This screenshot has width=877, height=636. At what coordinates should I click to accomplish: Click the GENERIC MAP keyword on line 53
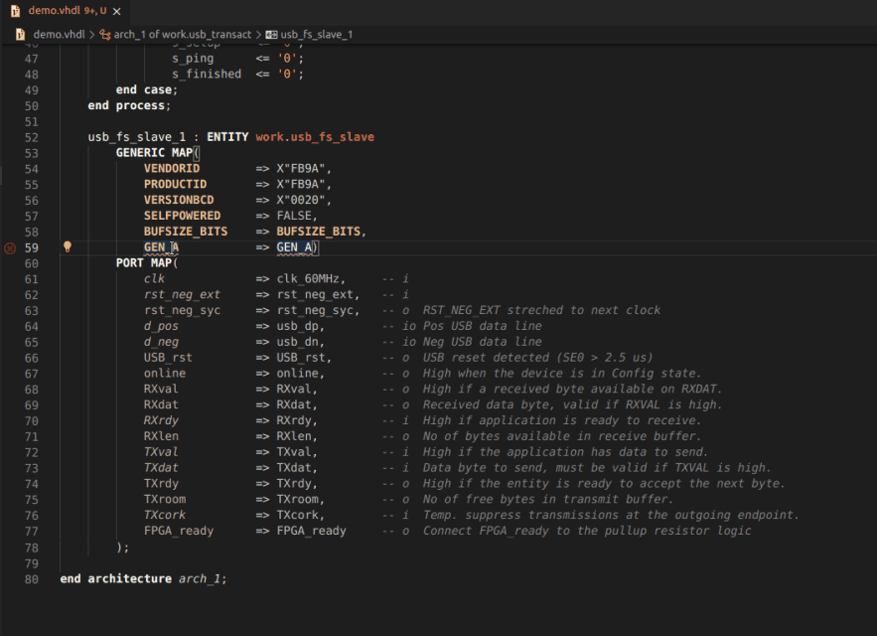point(156,152)
